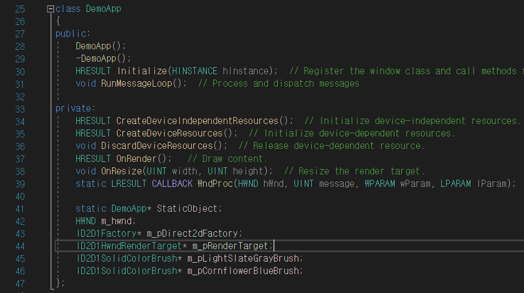Click the public access specifier keyword
This screenshot has width=524, height=293.
(x=71, y=34)
